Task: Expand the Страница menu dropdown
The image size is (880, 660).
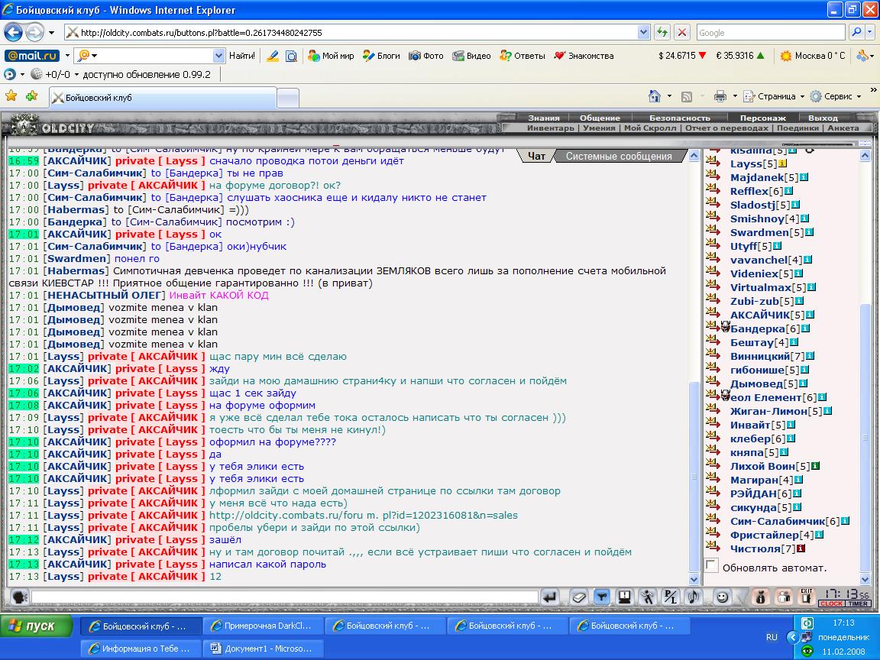Action: pos(802,96)
